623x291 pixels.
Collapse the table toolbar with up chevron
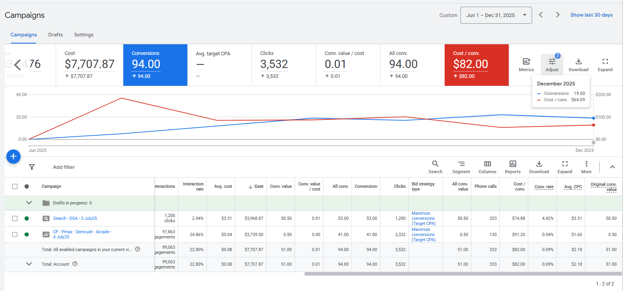[612, 167]
